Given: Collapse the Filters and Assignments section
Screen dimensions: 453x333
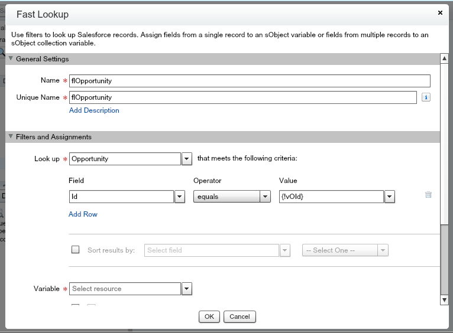Looking at the screenshot, I should 11,137.
